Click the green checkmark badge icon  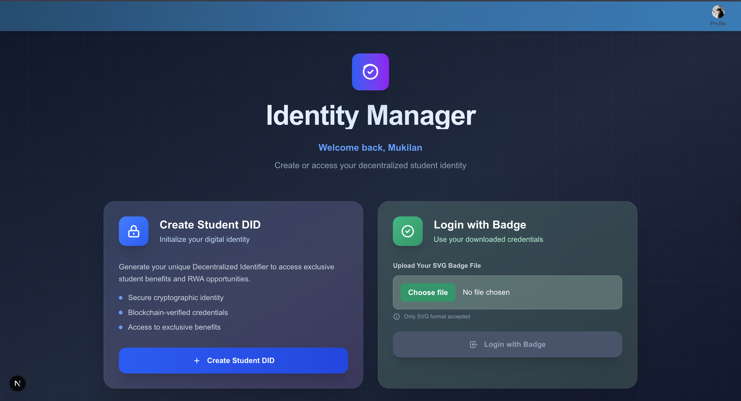[x=408, y=231]
